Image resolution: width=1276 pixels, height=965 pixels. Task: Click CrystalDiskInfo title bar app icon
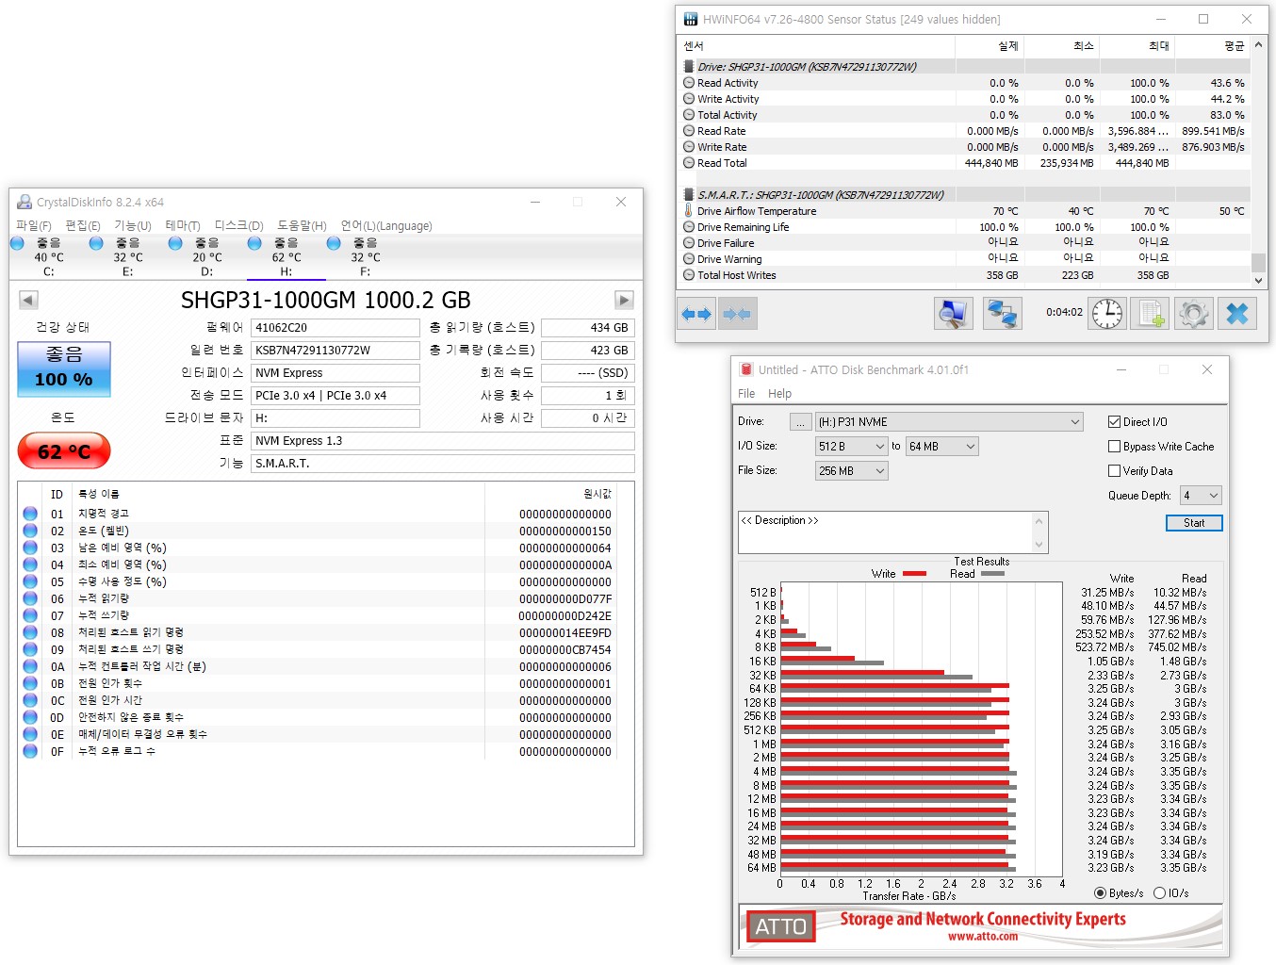25,202
